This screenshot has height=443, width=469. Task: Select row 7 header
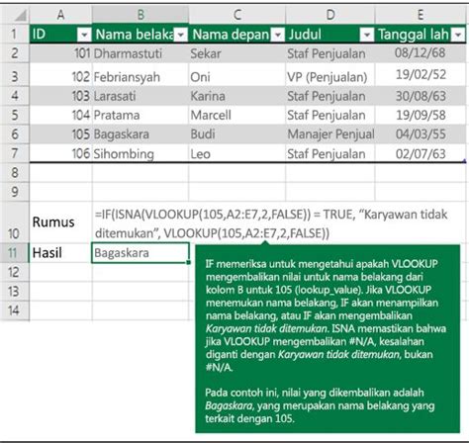pyautogui.click(x=15, y=153)
